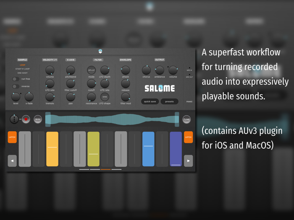Image resolution: width=294 pixels, height=220 pixels.
Task: Open the presets browser
Action: click(x=170, y=101)
